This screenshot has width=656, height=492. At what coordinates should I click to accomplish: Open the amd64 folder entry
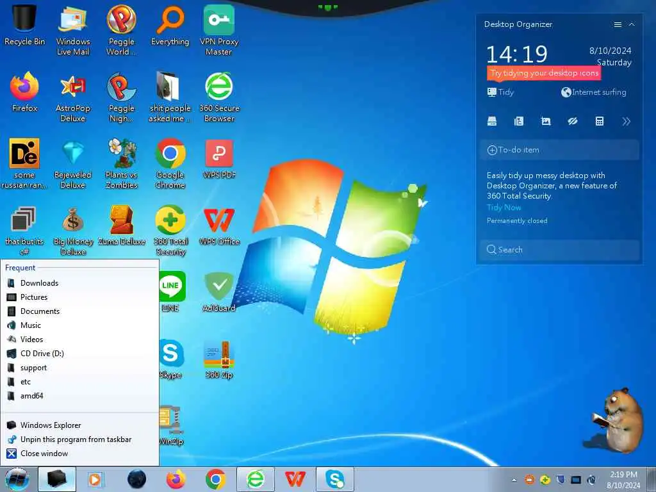tap(79, 396)
